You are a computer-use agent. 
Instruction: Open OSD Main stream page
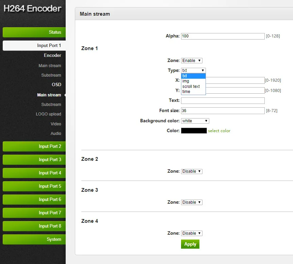pyautogui.click(x=49, y=95)
